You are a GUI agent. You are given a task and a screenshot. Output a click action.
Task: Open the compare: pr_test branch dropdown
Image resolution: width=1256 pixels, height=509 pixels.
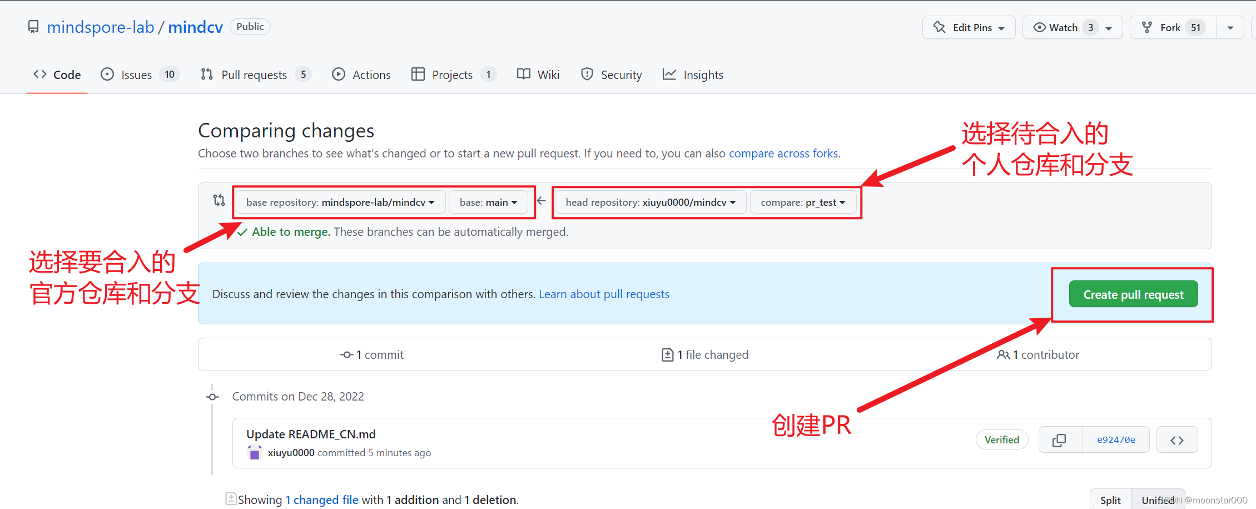point(803,202)
